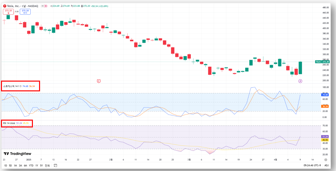Select the 스토캐스틱 14 1 3 indicator legend

[12, 86]
